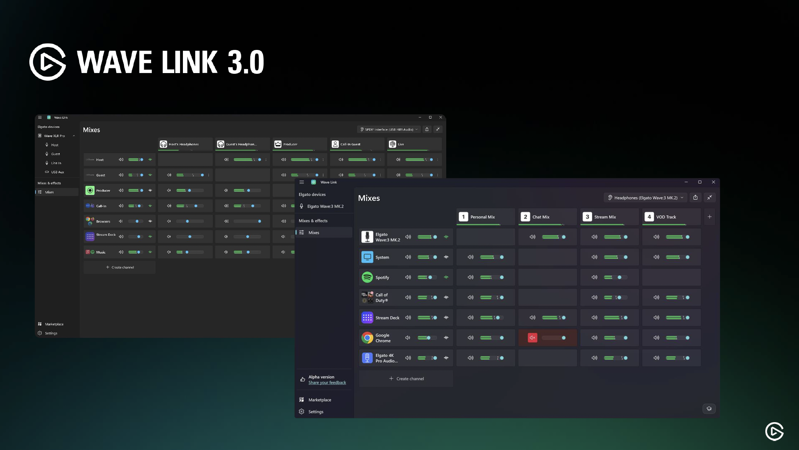Click the Stream Deck channel icon

click(x=367, y=317)
